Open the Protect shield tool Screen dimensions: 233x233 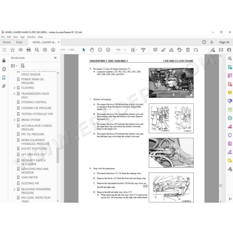pos(230,135)
